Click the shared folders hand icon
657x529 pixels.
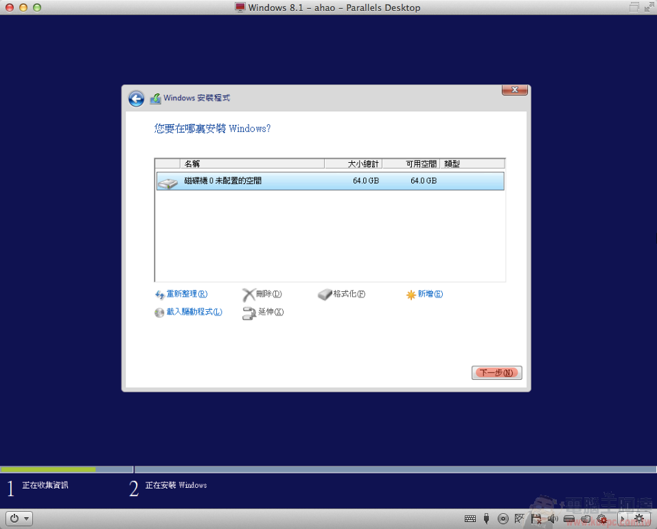(586, 519)
